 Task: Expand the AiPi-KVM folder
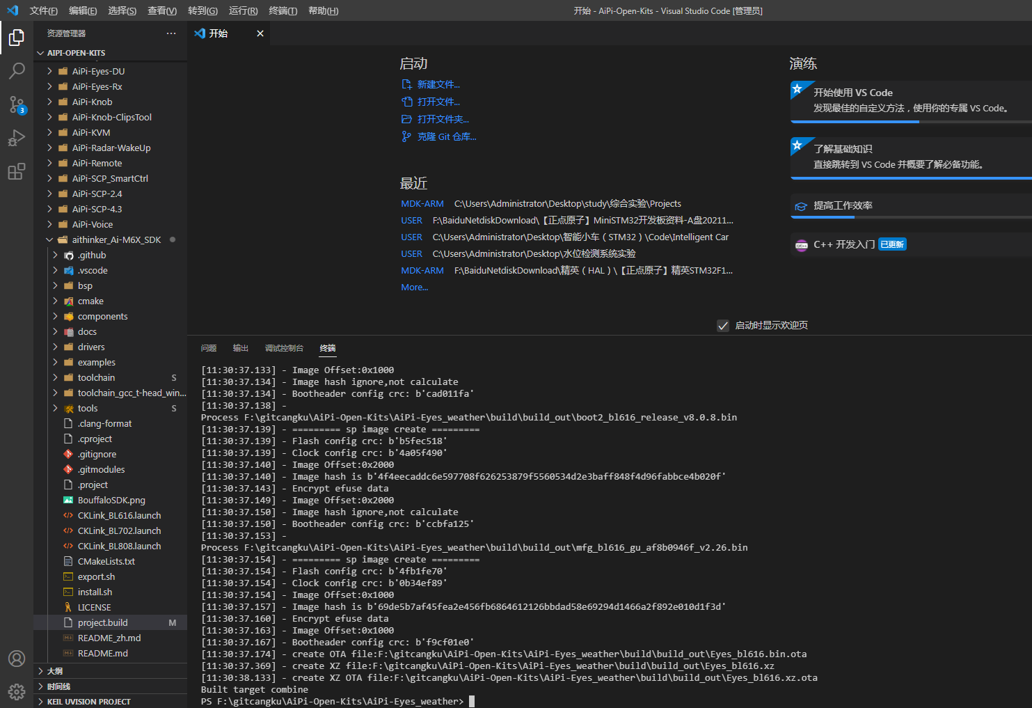[49, 132]
